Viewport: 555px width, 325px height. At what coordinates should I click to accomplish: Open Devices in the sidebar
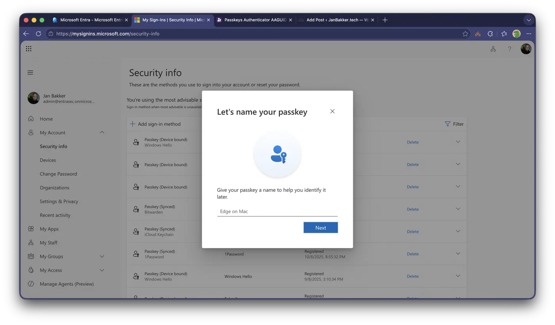click(48, 160)
